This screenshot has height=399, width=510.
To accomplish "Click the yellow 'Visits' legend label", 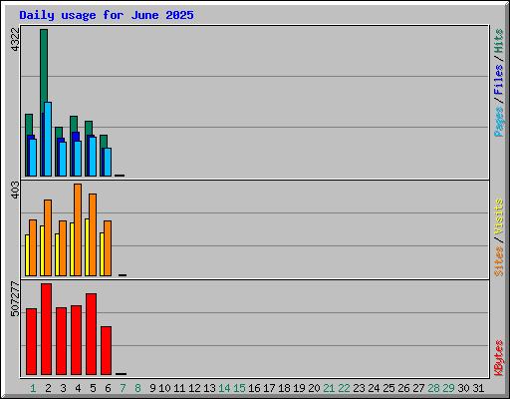I will pos(498,216).
